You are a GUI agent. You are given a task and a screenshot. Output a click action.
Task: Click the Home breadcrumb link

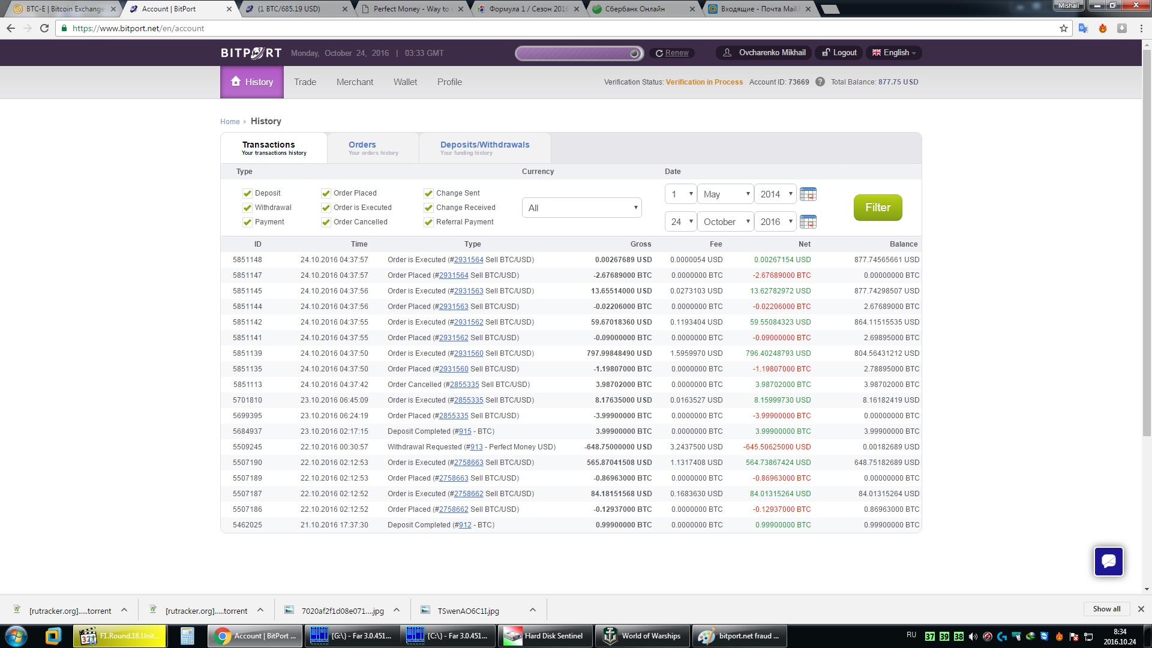tap(230, 122)
